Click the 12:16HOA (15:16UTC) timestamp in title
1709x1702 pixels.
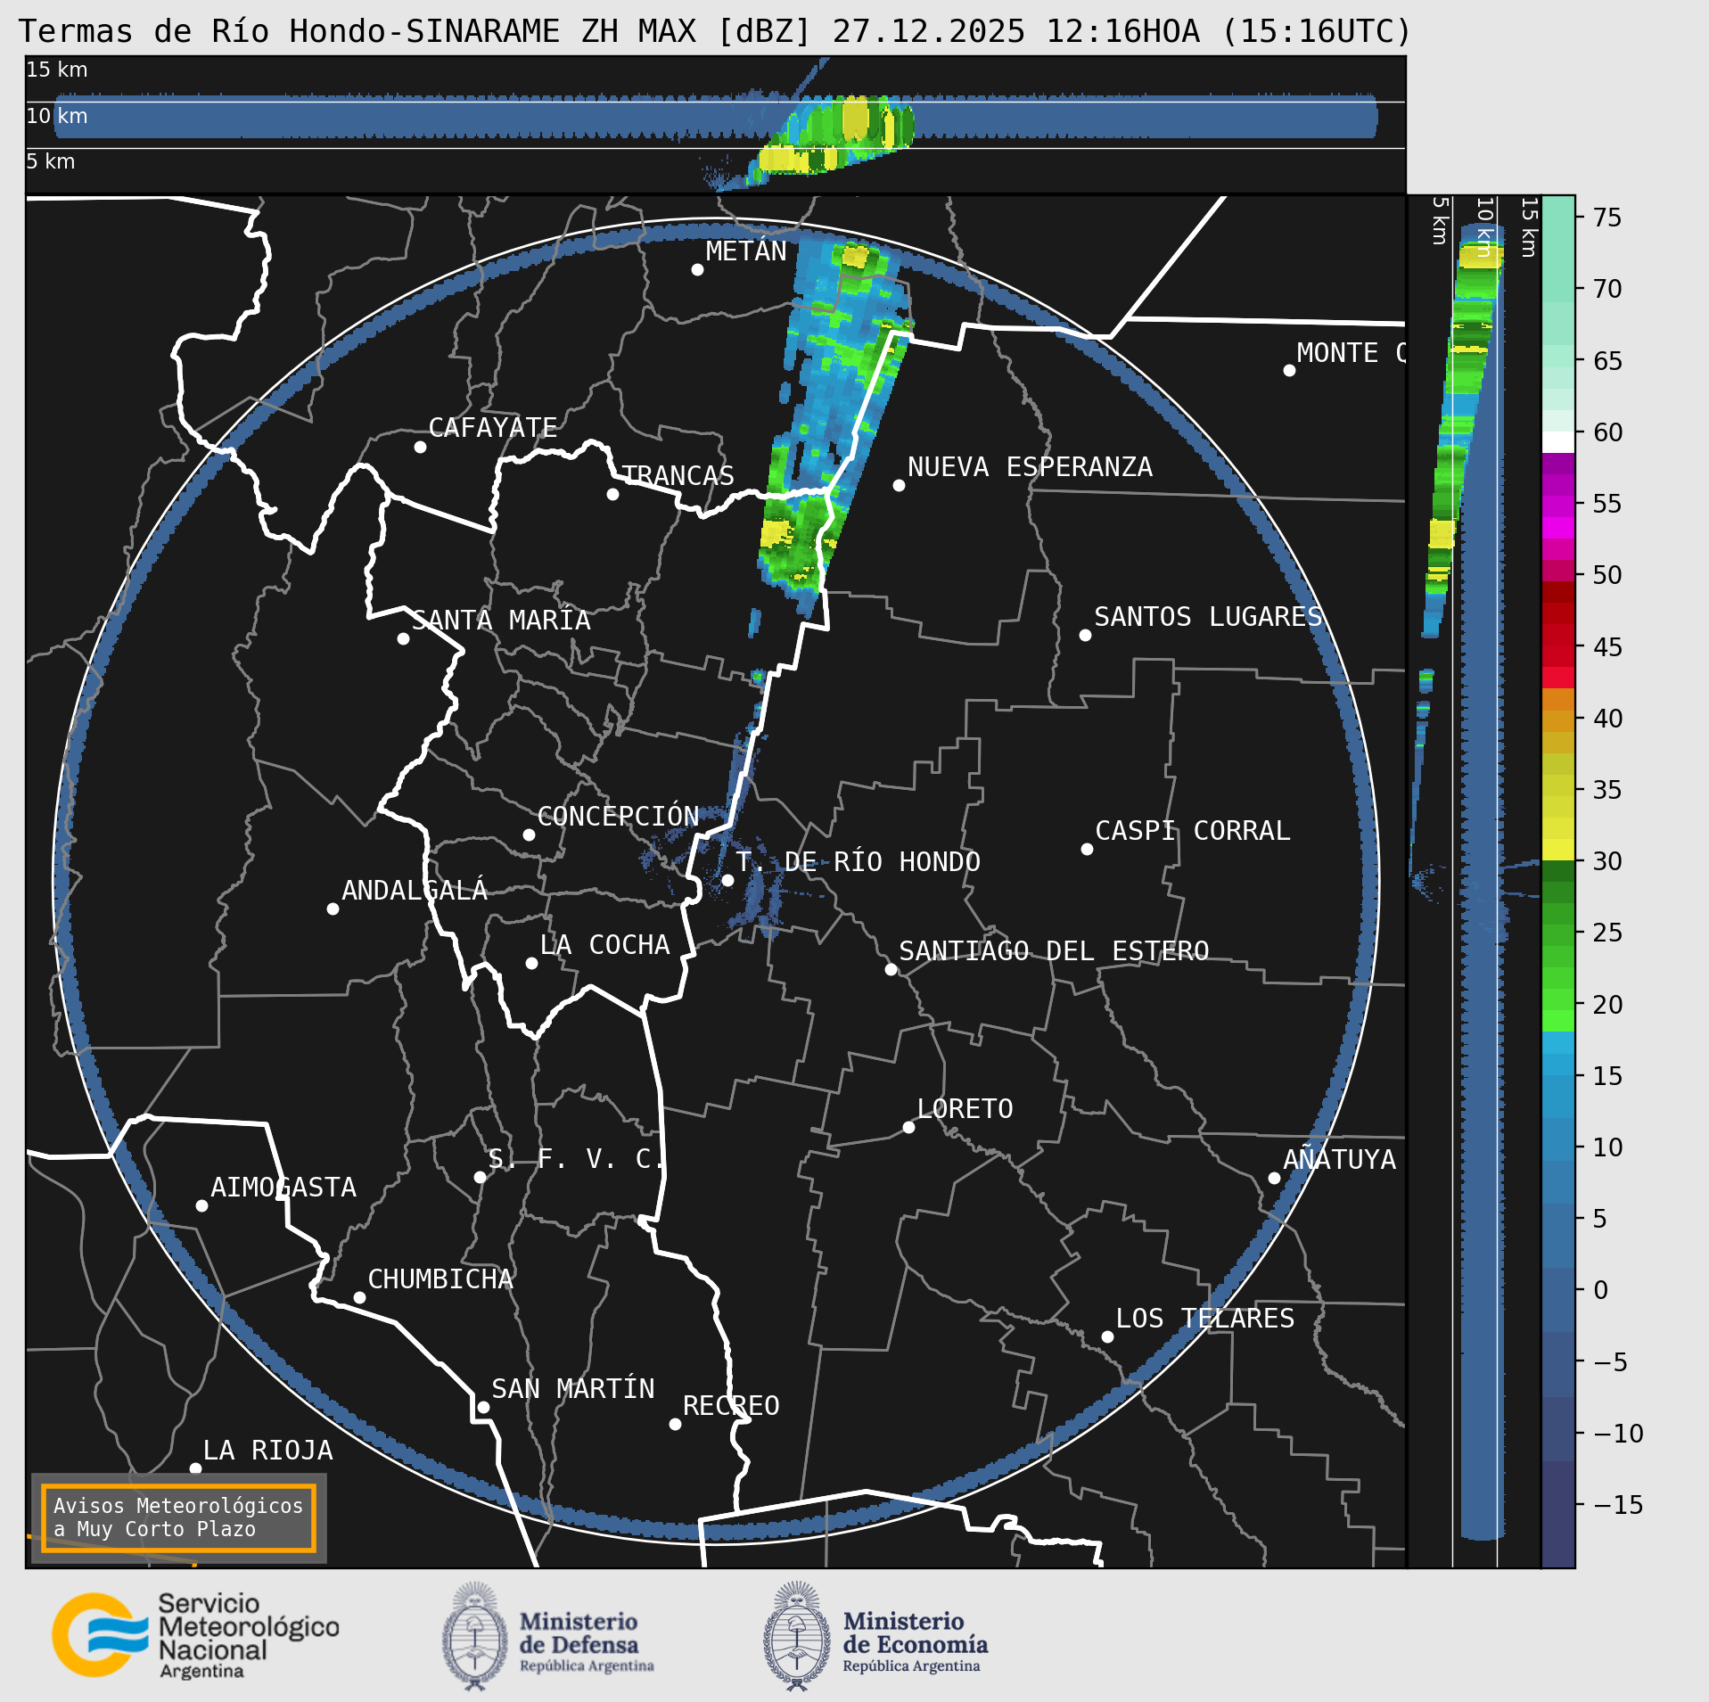[x=1228, y=31]
